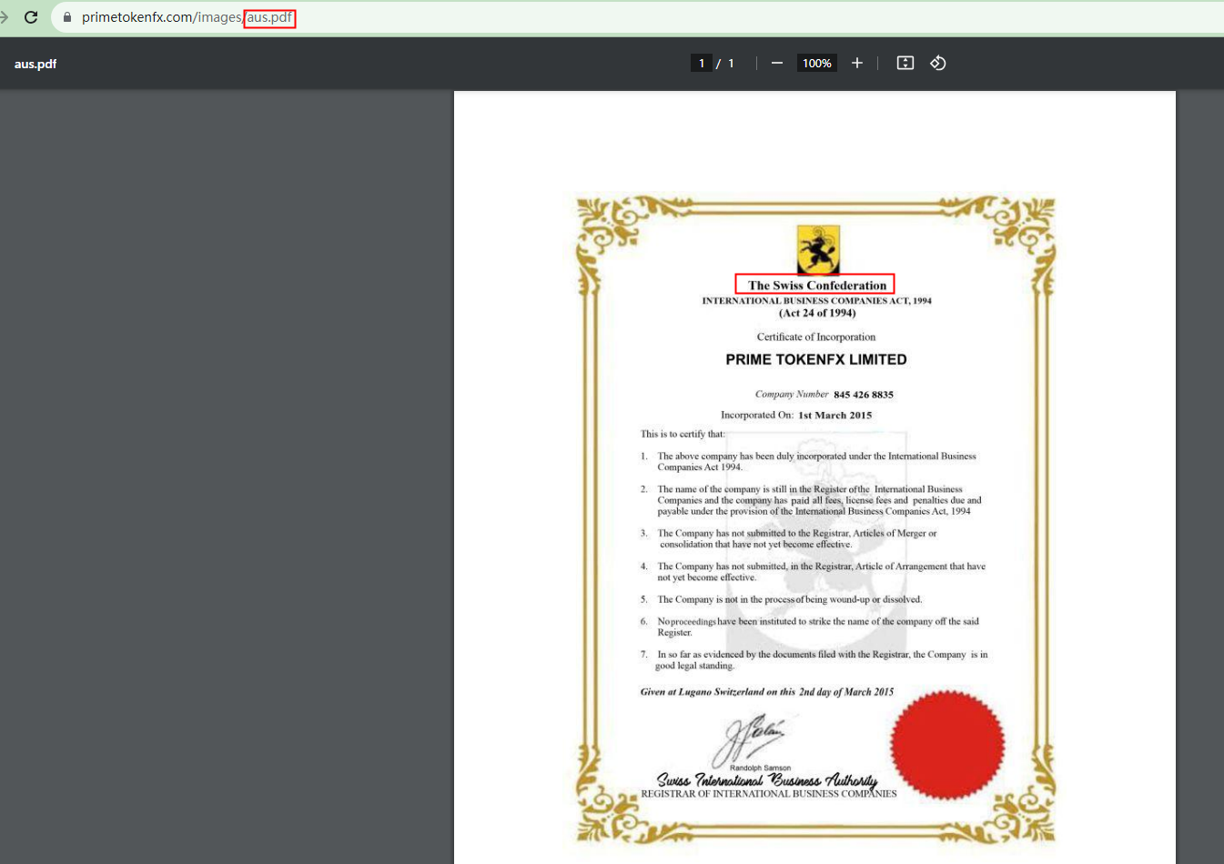
Task: Click the forward navigation arrow
Action: pos(4,17)
